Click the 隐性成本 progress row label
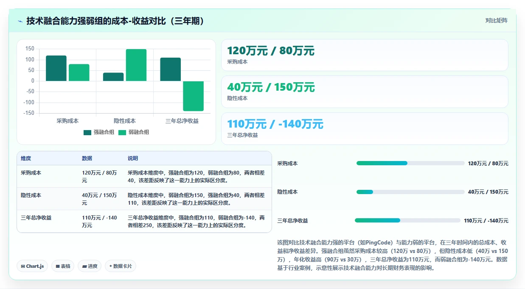 click(287, 192)
